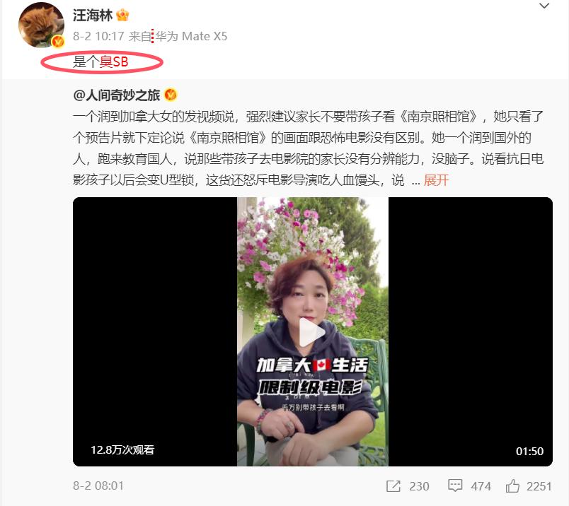
Task: Click the video thumbnail of woman in hoodie
Action: click(313, 331)
